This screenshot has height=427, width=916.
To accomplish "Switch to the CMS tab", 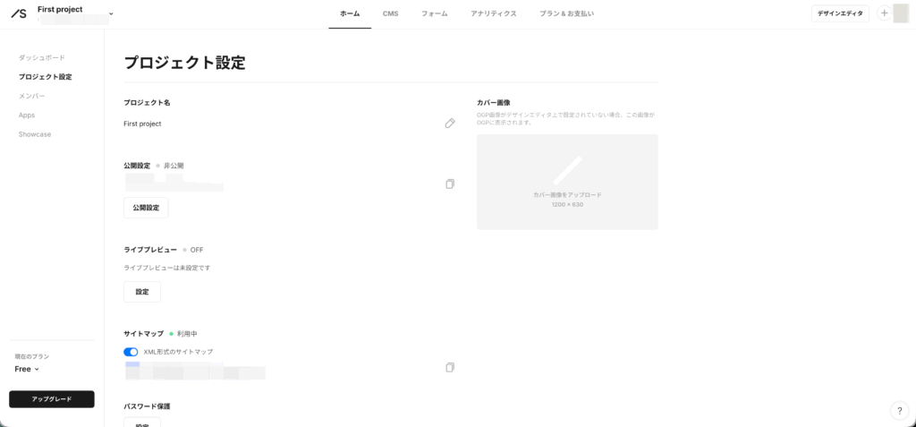I will coord(390,13).
